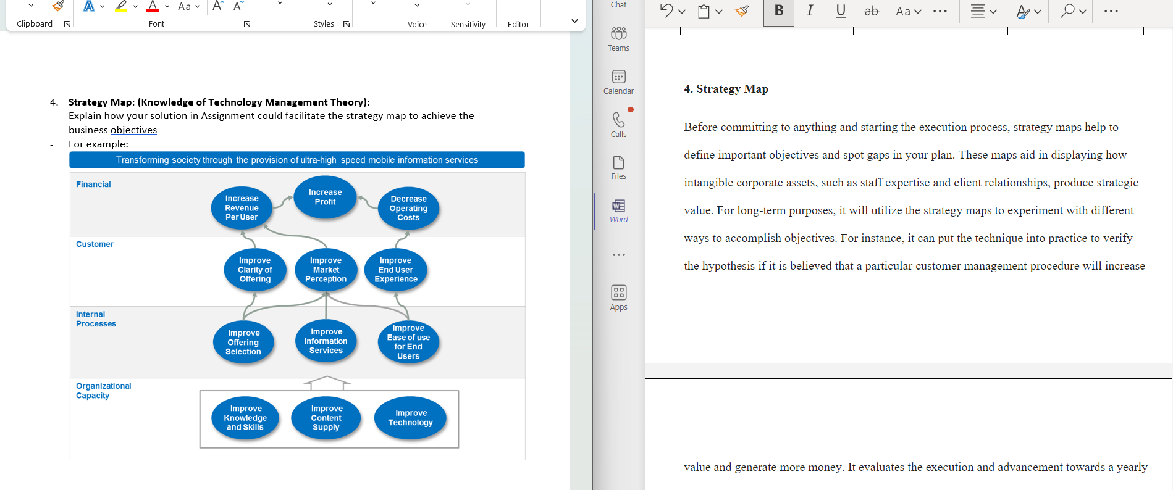
Task: Expand Paste options dropdown in Teams Word toolbar
Action: tap(718, 11)
